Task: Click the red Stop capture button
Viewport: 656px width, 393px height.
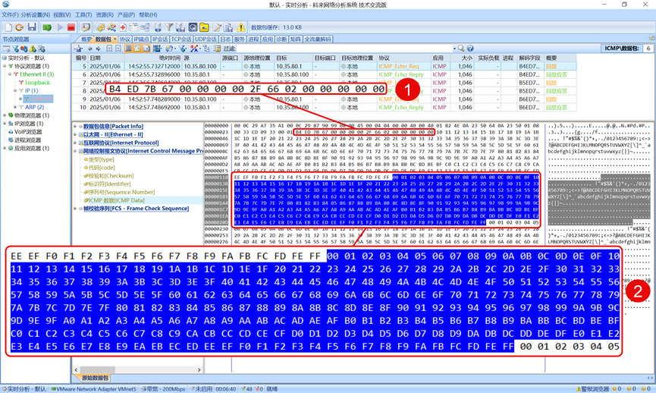Action: [71, 27]
